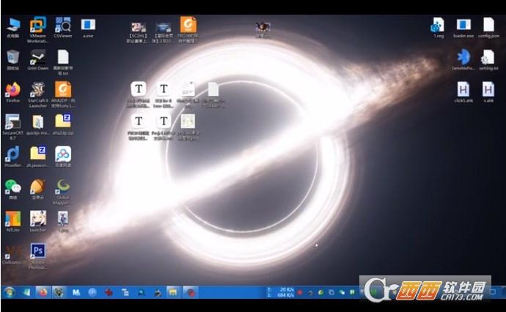Select the a.exe desktop file

pos(88,28)
